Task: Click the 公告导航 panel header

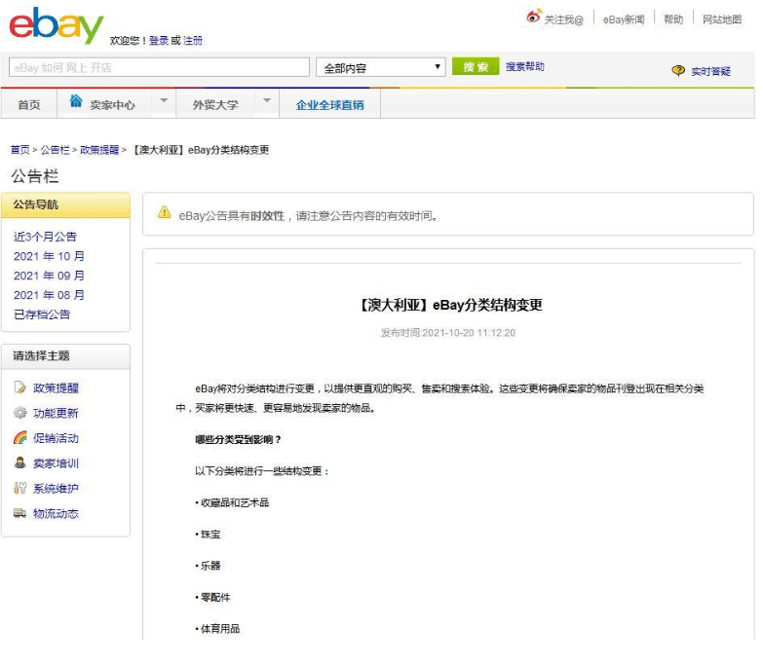Action: pos(65,204)
